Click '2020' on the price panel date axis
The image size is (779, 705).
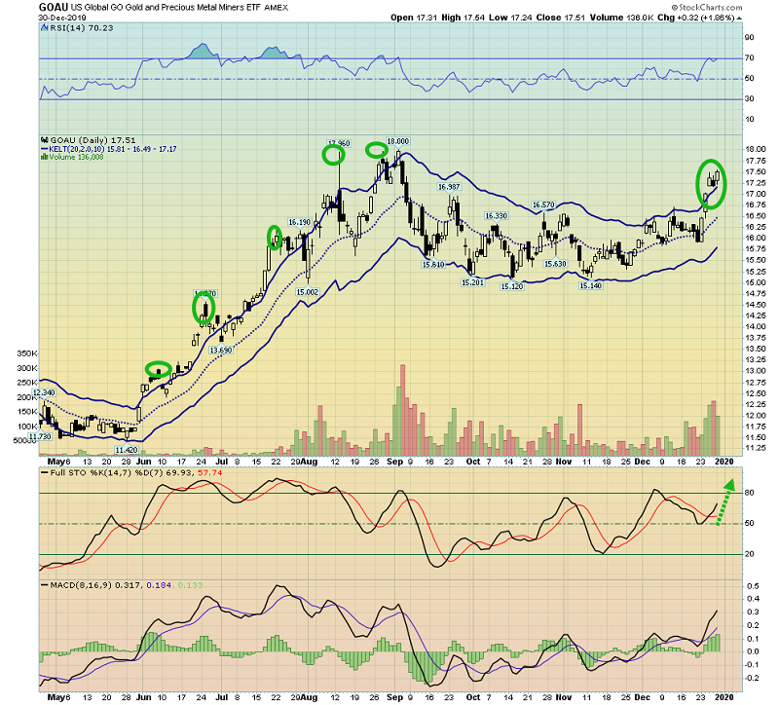(723, 462)
